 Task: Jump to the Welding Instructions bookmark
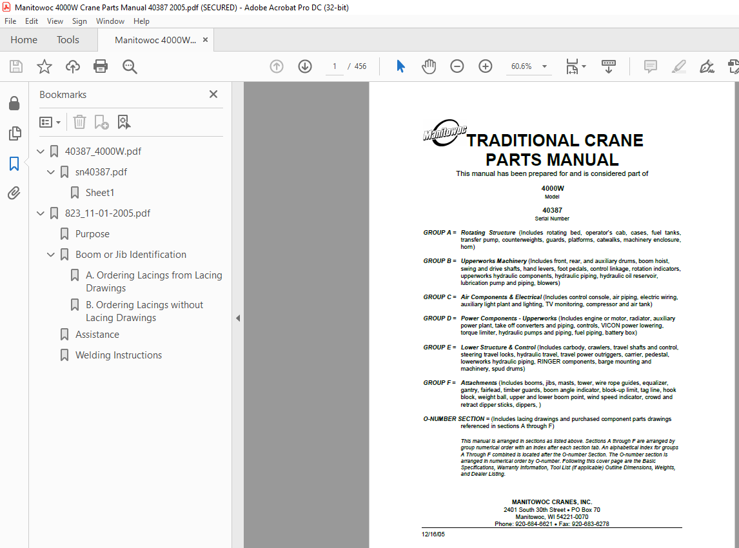coord(118,355)
